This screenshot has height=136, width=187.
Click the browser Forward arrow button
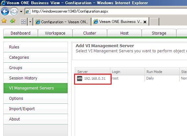pyautogui.click(x=14, y=12)
